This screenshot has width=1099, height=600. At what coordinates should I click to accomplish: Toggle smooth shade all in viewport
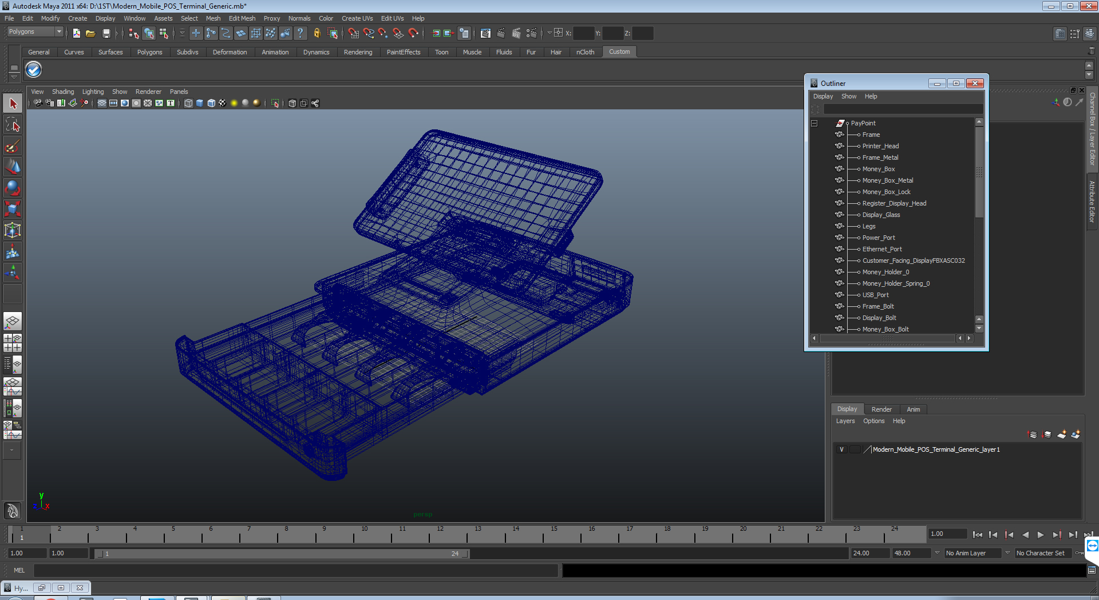click(200, 103)
